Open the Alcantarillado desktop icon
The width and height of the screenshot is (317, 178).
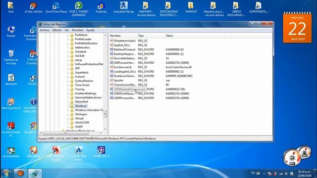tap(11, 152)
